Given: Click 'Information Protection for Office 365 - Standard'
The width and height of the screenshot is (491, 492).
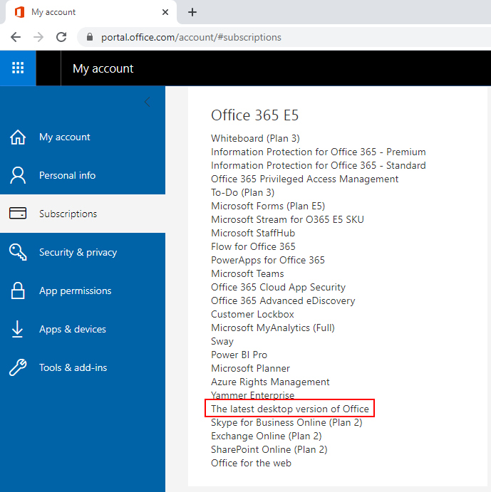Looking at the screenshot, I should point(319,165).
